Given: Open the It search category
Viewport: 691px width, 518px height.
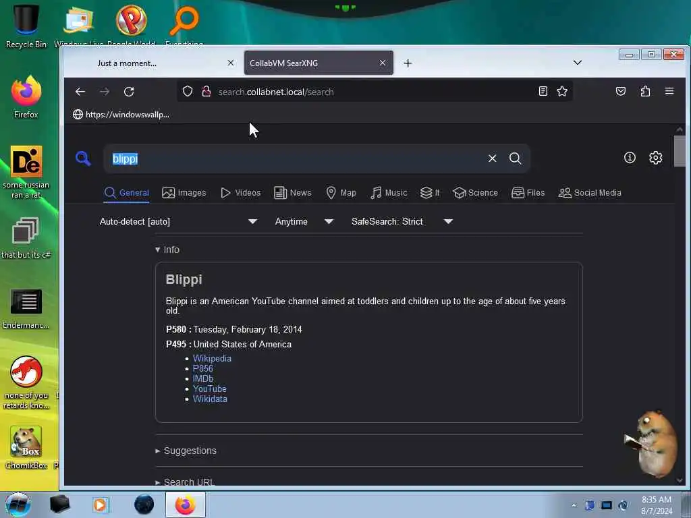Looking at the screenshot, I should pyautogui.click(x=430, y=193).
